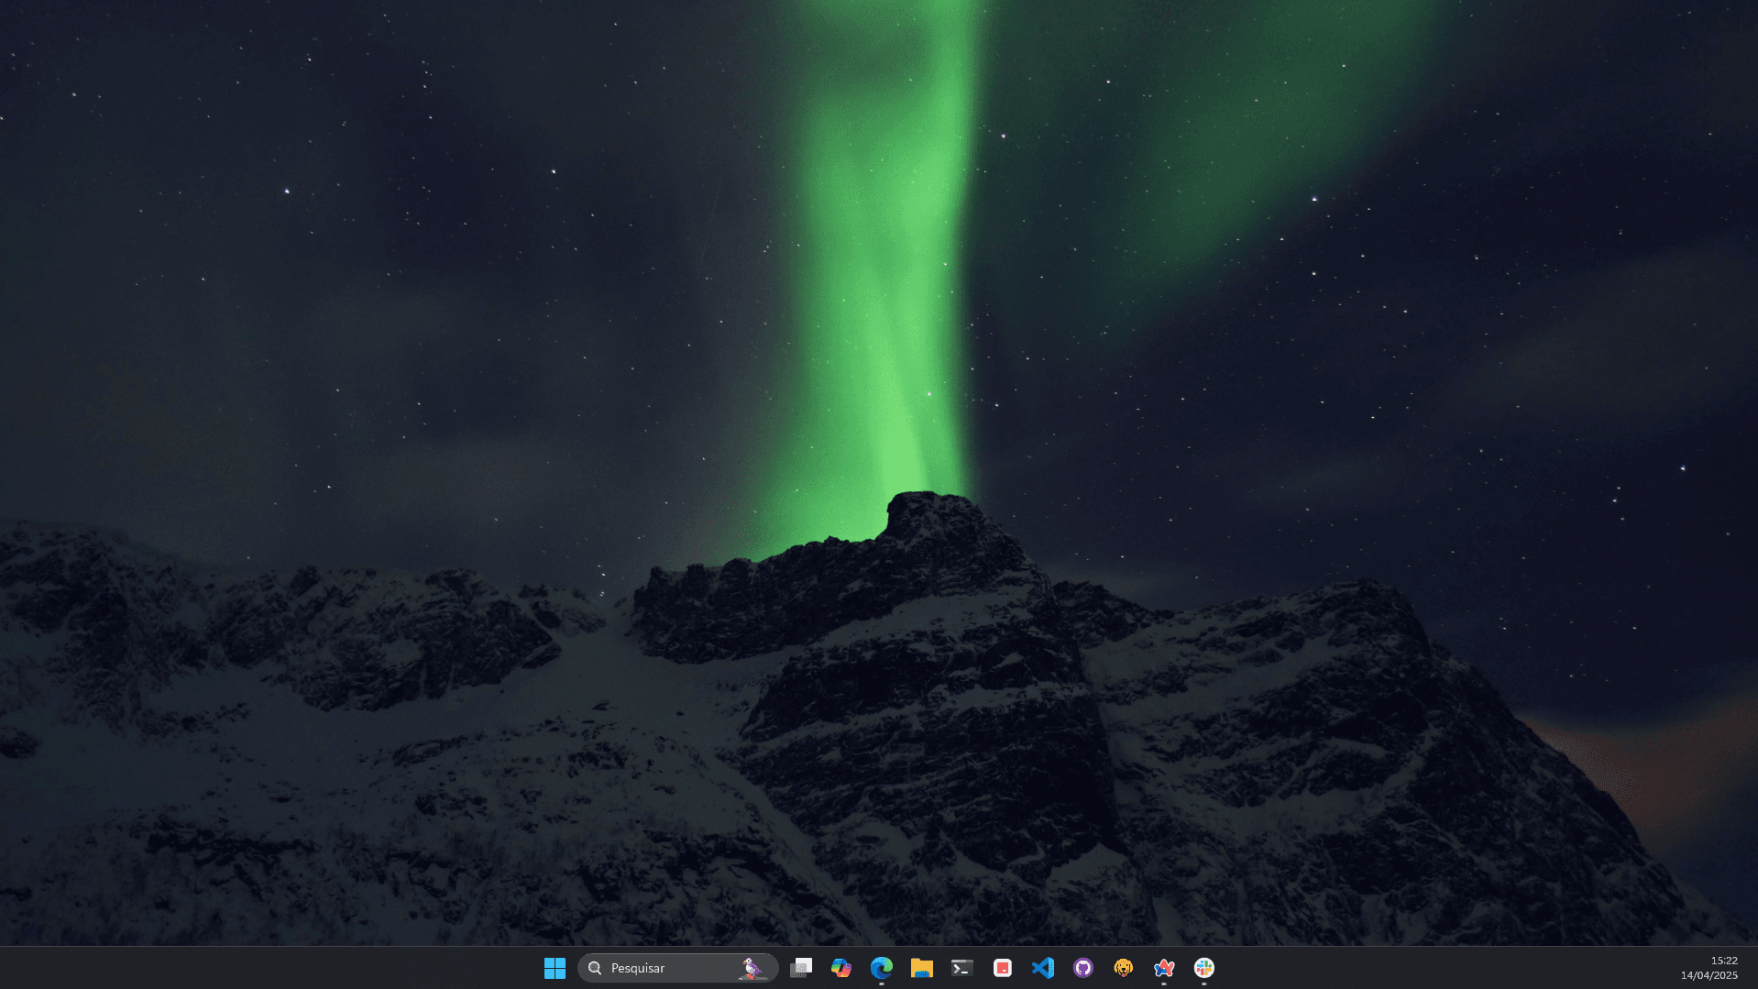1758x989 pixels.
Task: Launch the Snipping Tool from the taskbar
Action: pos(800,967)
